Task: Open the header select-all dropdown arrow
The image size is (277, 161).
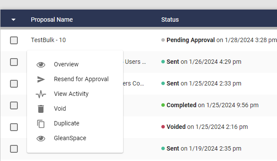Action: coord(13,20)
